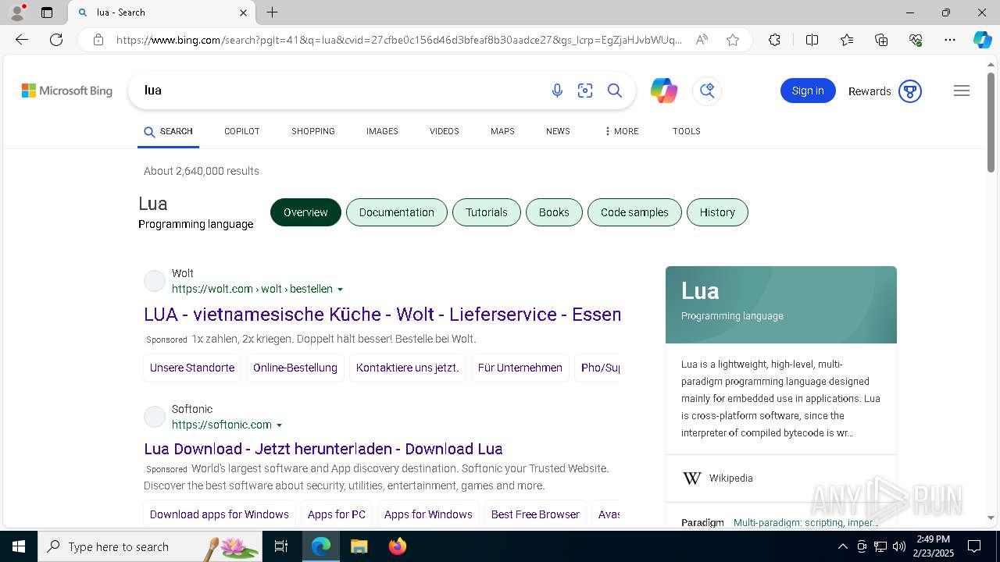Open the TOOLS search options

coord(687,131)
